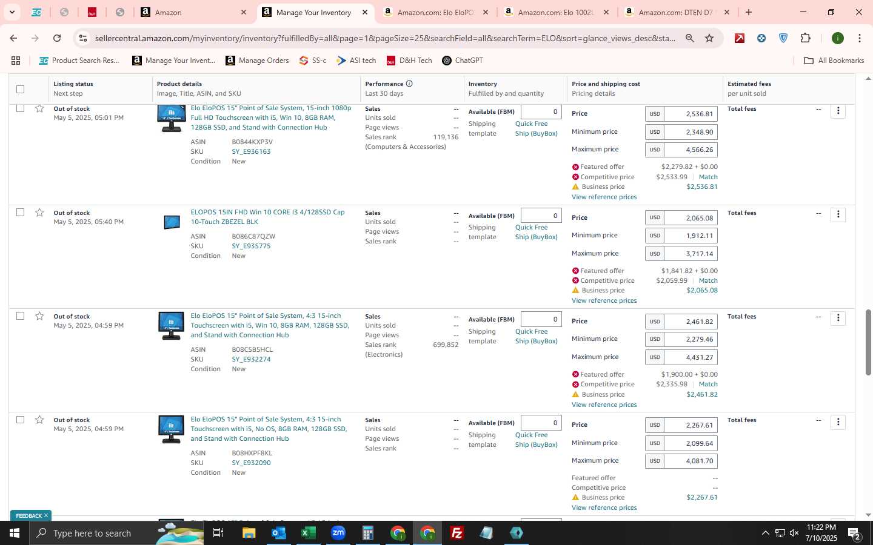Open the Windows Start menu
The width and height of the screenshot is (873, 545).
pos(15,533)
